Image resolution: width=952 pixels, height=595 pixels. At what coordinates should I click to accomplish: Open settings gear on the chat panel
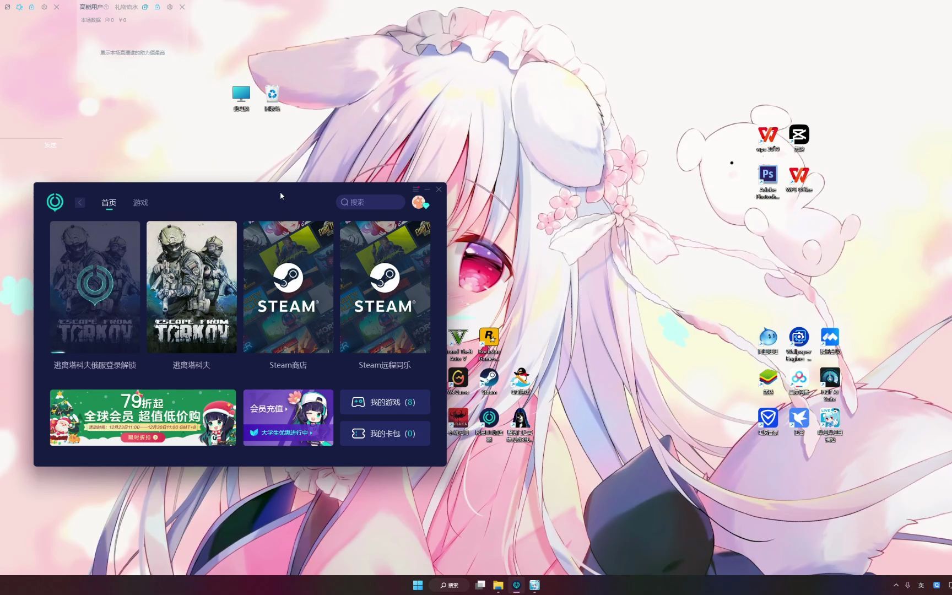click(44, 7)
